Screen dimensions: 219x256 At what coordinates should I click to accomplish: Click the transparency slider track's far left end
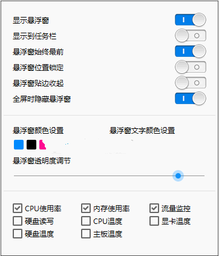click(x=15, y=176)
